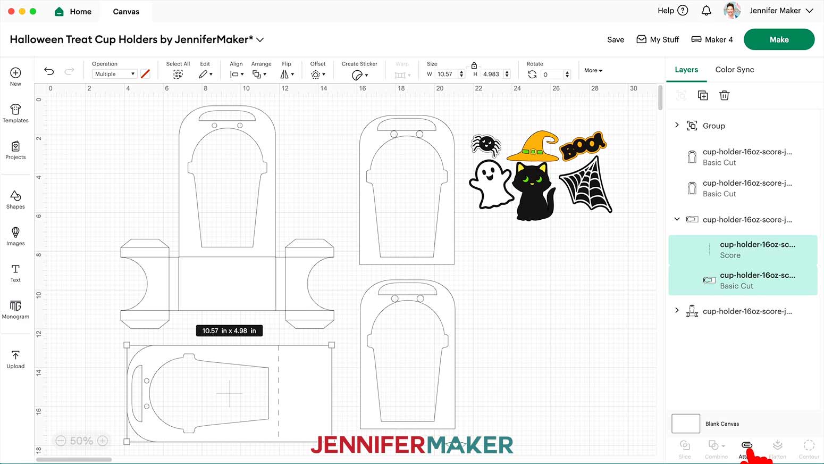Open the Help menu
This screenshot has width=824, height=464.
[672, 11]
